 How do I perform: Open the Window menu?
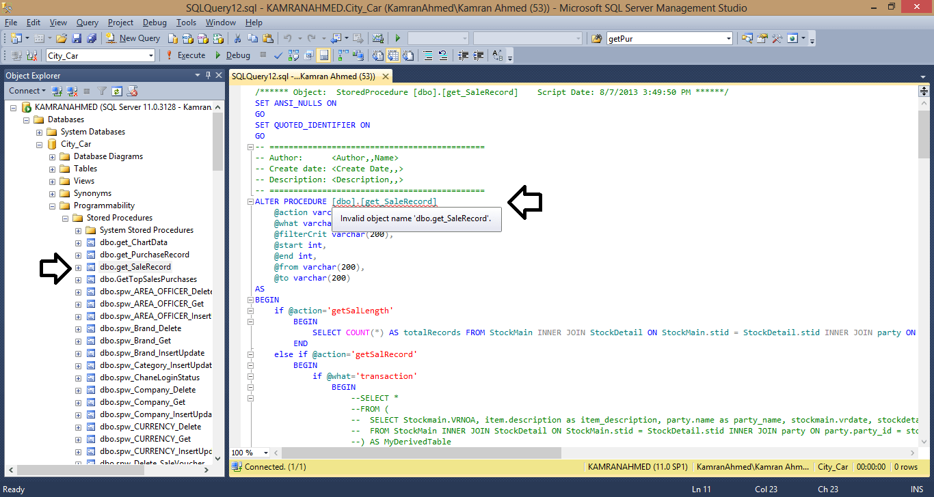pyautogui.click(x=221, y=23)
